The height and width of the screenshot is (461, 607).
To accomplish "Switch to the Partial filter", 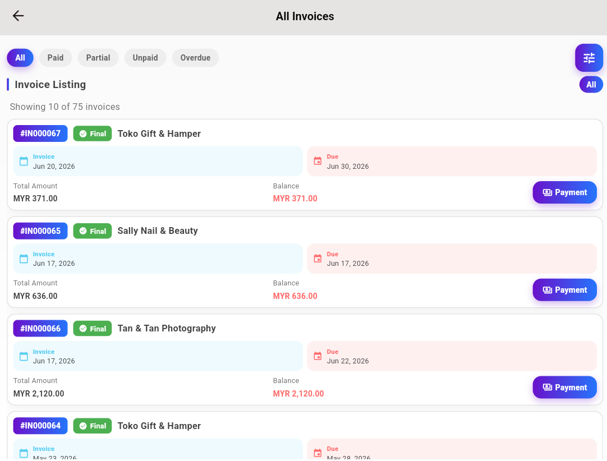I will 98,58.
